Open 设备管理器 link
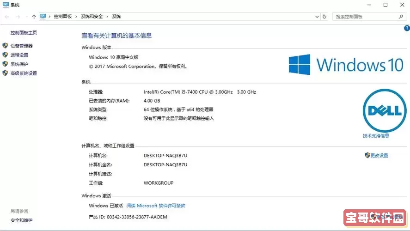410x231 pixels. tap(21, 46)
